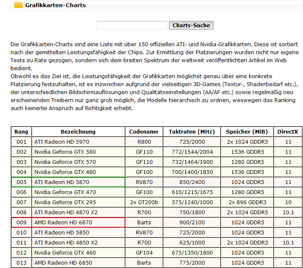Click rank cell 009

click(x=21, y=223)
